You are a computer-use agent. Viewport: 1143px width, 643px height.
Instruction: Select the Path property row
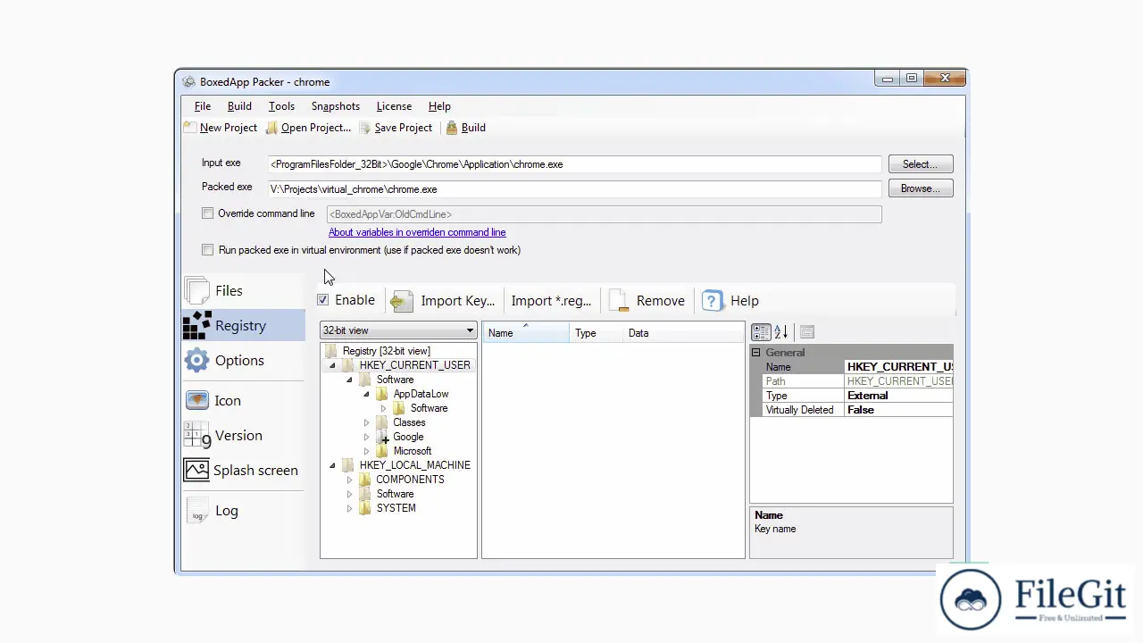point(852,381)
